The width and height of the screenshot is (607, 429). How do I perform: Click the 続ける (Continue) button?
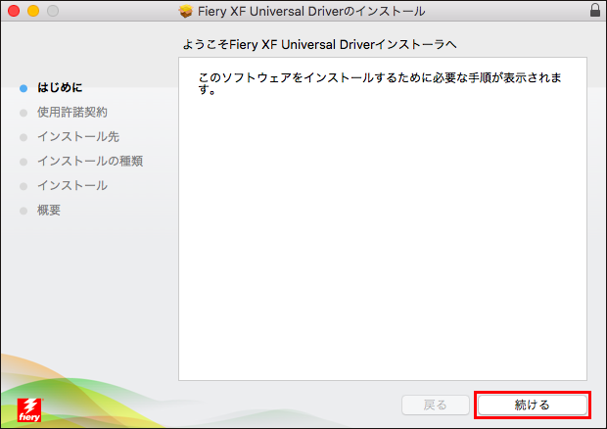click(533, 405)
